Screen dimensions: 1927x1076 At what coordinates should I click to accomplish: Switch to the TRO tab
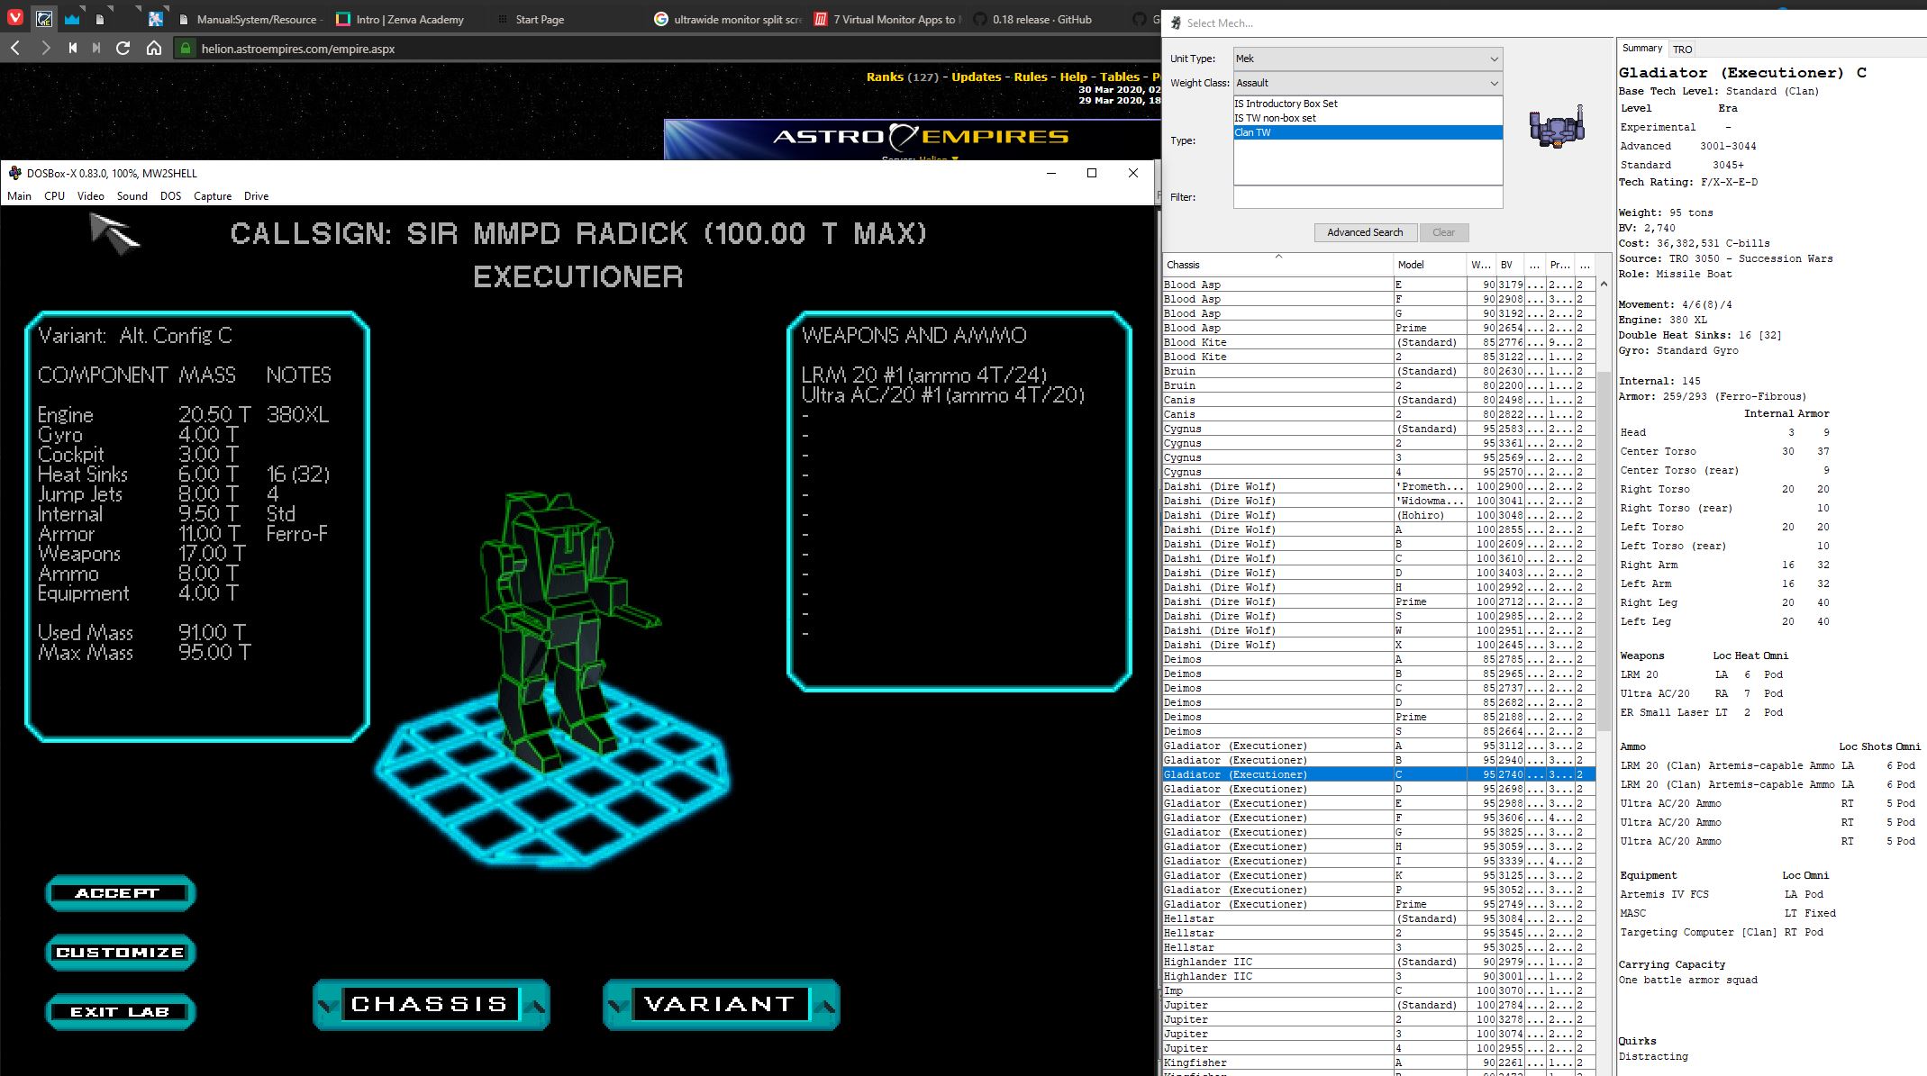tap(1682, 50)
